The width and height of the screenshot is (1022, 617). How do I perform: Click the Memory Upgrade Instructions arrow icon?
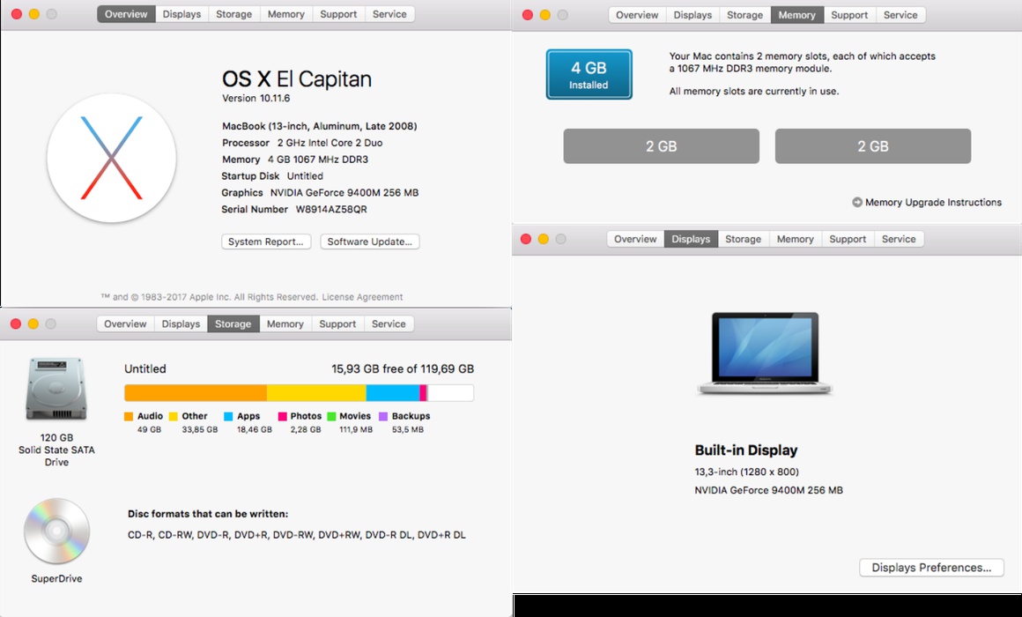pos(857,202)
